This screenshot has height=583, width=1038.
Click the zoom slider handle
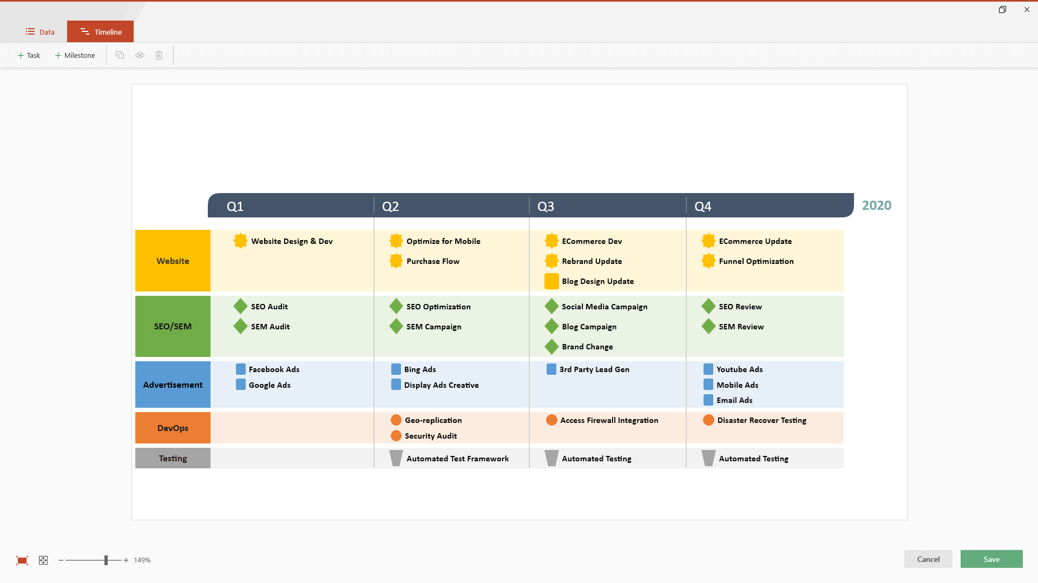point(106,560)
